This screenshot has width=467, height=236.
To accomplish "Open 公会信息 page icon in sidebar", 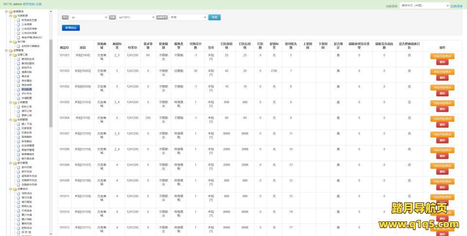I will (18, 23).
